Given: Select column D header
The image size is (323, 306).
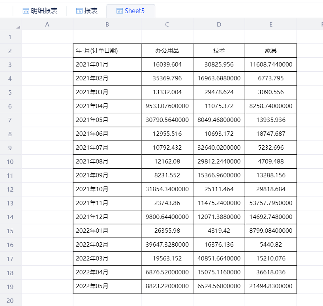Looking at the screenshot, I should click(219, 25).
